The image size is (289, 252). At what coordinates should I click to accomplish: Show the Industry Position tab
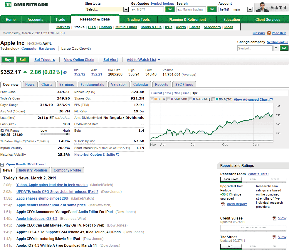33,170
